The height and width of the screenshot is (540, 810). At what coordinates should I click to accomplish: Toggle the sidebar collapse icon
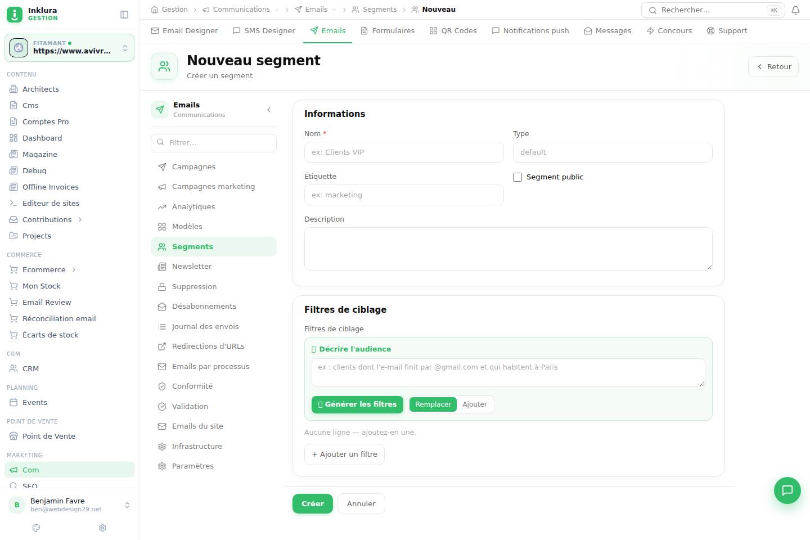coord(124,15)
